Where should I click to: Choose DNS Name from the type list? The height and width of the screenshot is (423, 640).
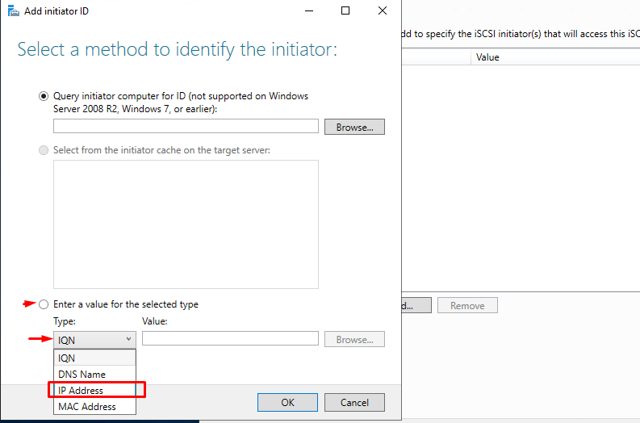click(94, 374)
